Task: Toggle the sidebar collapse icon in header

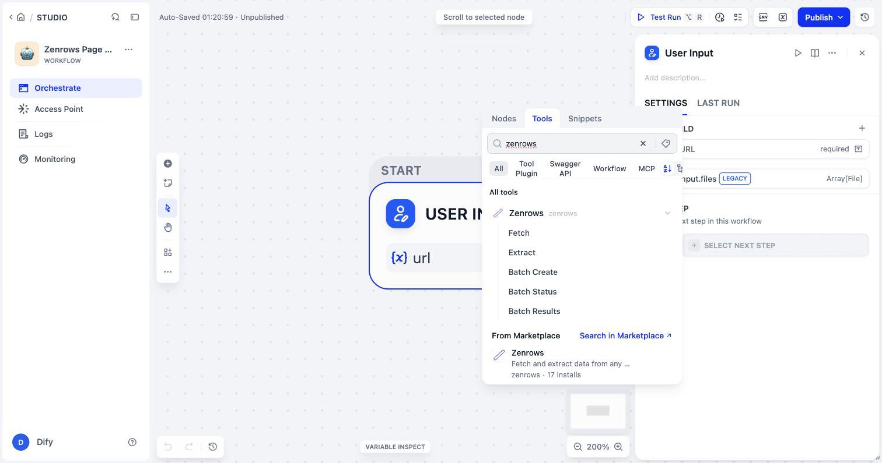Action: [135, 17]
